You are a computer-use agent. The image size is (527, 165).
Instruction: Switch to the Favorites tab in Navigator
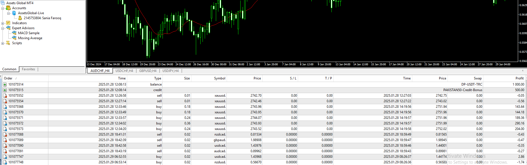(28, 69)
